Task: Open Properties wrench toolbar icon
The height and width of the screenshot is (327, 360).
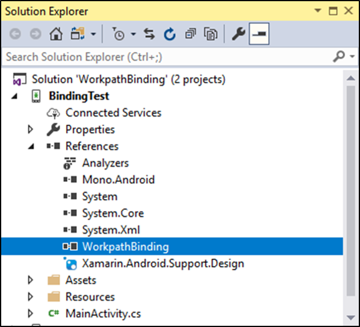Action: pos(239,34)
